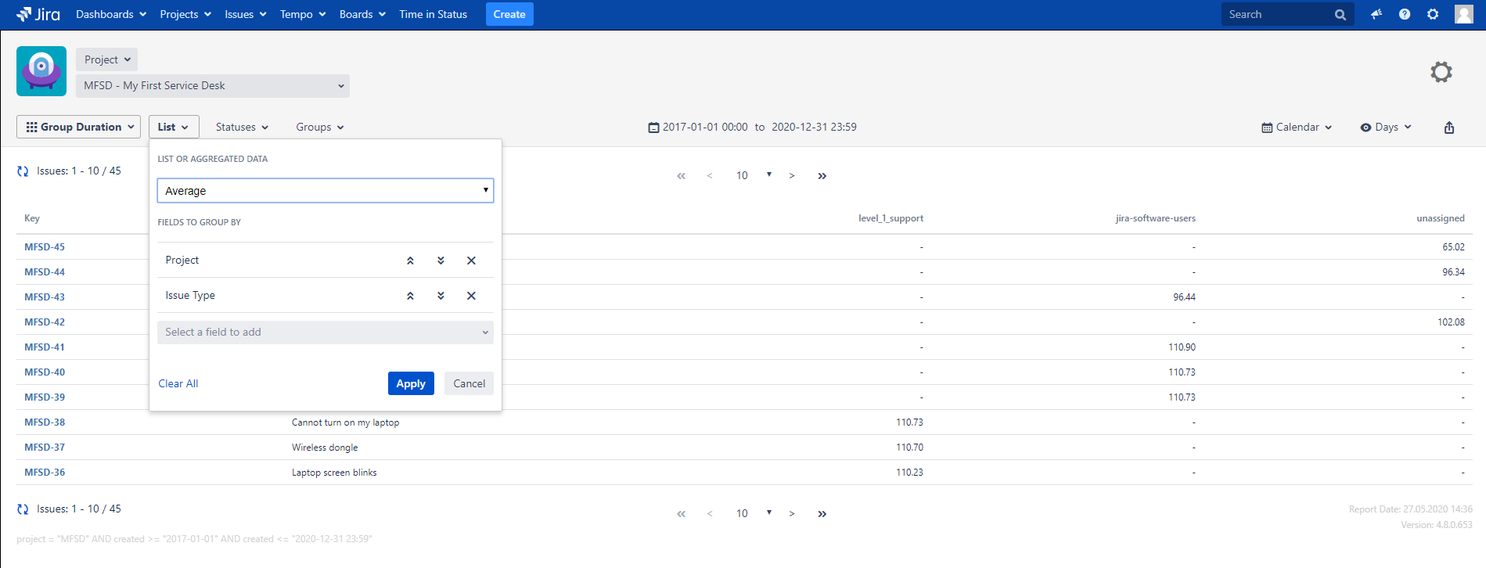Open the large report settings gear
The height and width of the screenshot is (568, 1486).
1441,72
